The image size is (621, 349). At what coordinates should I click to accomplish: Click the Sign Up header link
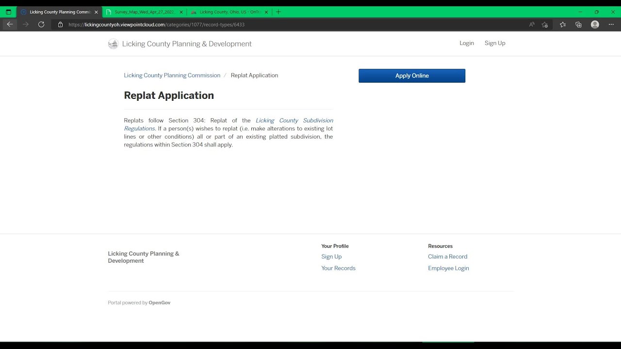click(x=495, y=43)
